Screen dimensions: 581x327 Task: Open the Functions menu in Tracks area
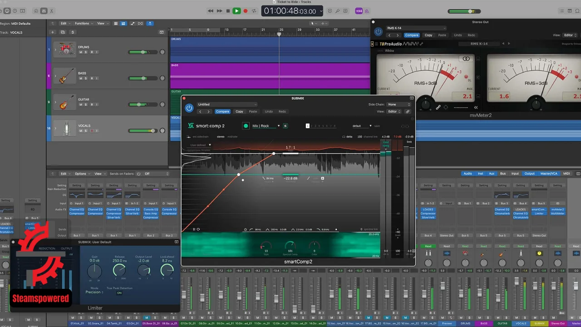84,23
